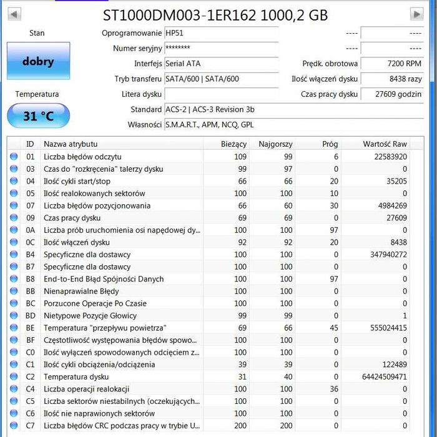Click the Tryb transferu SATA/600 field

click(x=222, y=79)
